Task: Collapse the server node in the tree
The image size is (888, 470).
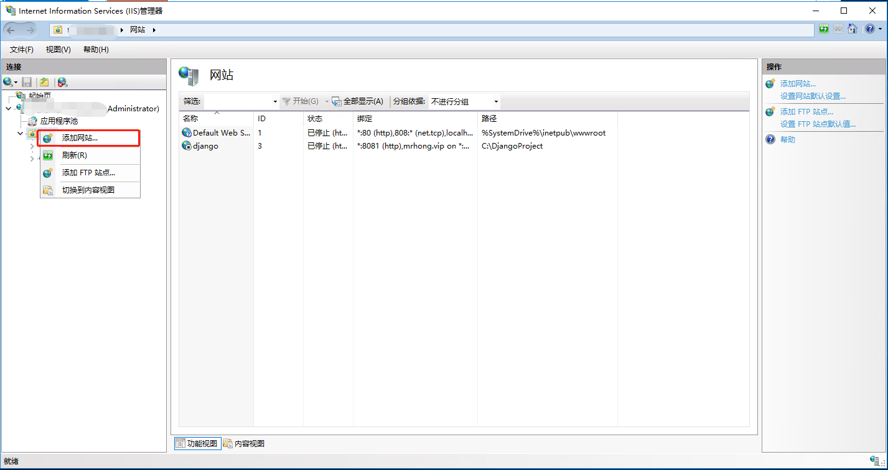Action: click(8, 109)
